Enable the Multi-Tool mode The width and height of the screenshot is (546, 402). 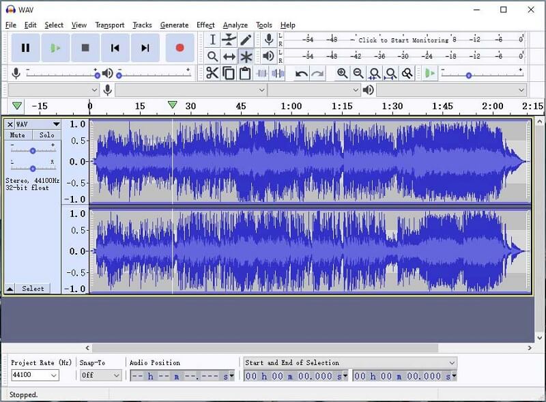point(246,57)
